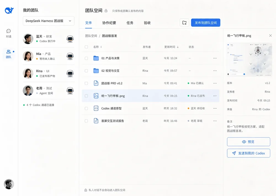Switch to the 文件 tab
Image resolution: width=276 pixels, height=196 pixels.
coord(88,23)
